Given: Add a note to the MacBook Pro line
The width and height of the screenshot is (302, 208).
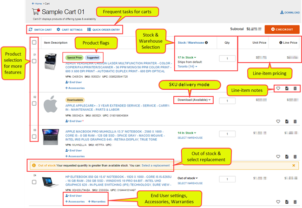Looking at the screenshot, I should [287, 156].
